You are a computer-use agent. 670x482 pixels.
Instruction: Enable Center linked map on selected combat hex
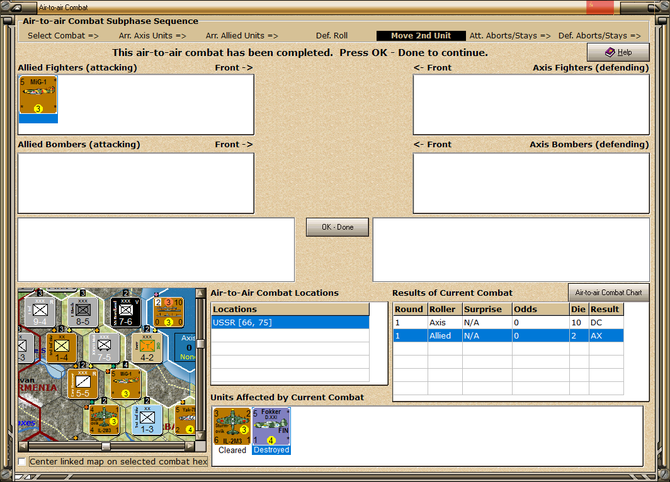click(x=22, y=461)
